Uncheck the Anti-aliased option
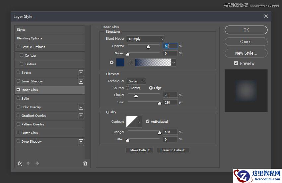The height and width of the screenshot is (183, 282). click(x=148, y=121)
